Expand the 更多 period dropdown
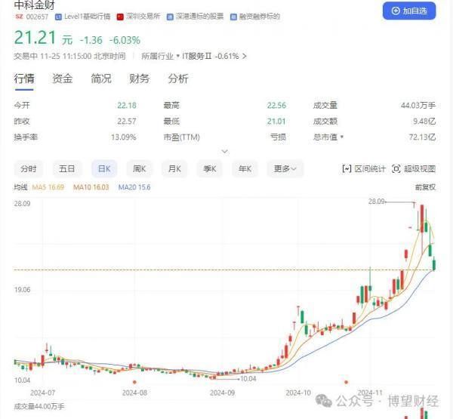 (285, 168)
